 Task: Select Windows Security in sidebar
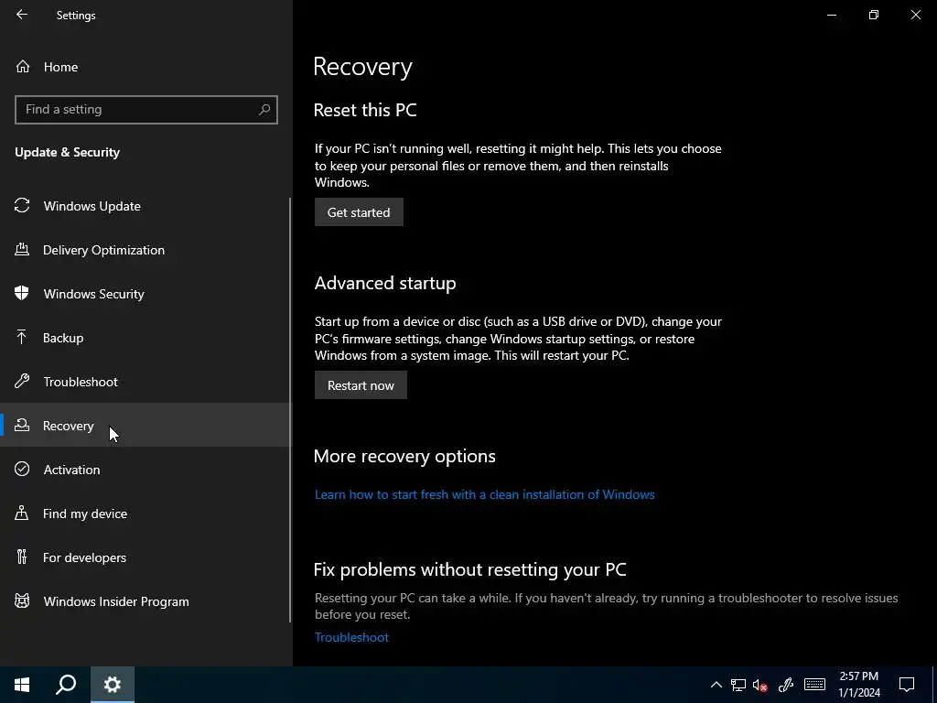[145, 293]
